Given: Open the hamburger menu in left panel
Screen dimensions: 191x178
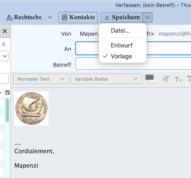Looking at the screenshot, I should click(x=4, y=44).
